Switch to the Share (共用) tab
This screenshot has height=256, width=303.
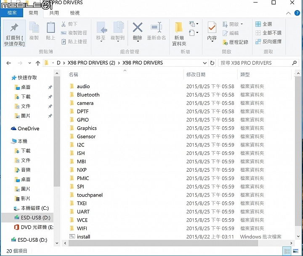tap(54, 13)
